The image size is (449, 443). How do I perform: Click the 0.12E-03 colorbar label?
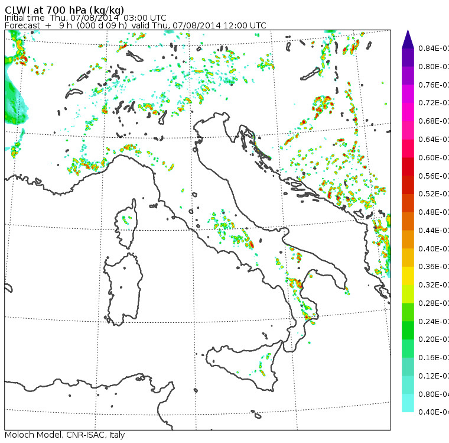point(434,376)
